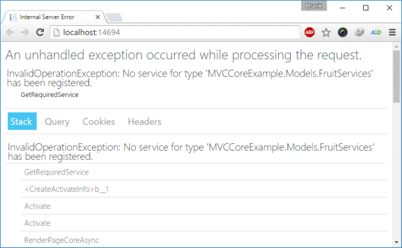Open the Adblock Plus extension

310,32
